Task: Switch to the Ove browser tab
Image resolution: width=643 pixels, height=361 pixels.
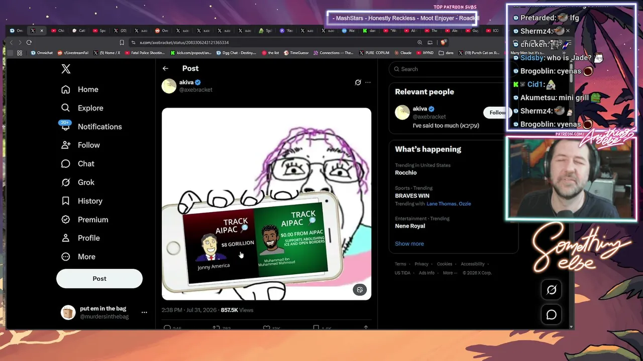Action: tap(161, 31)
